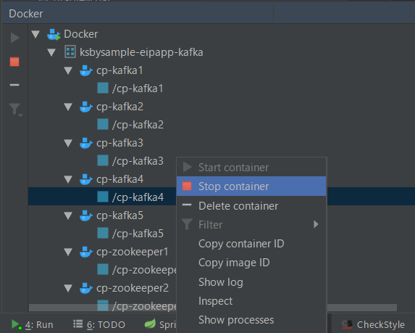
Task: Click the whale icon beside cp-zookeeper2
Action: [86, 289]
